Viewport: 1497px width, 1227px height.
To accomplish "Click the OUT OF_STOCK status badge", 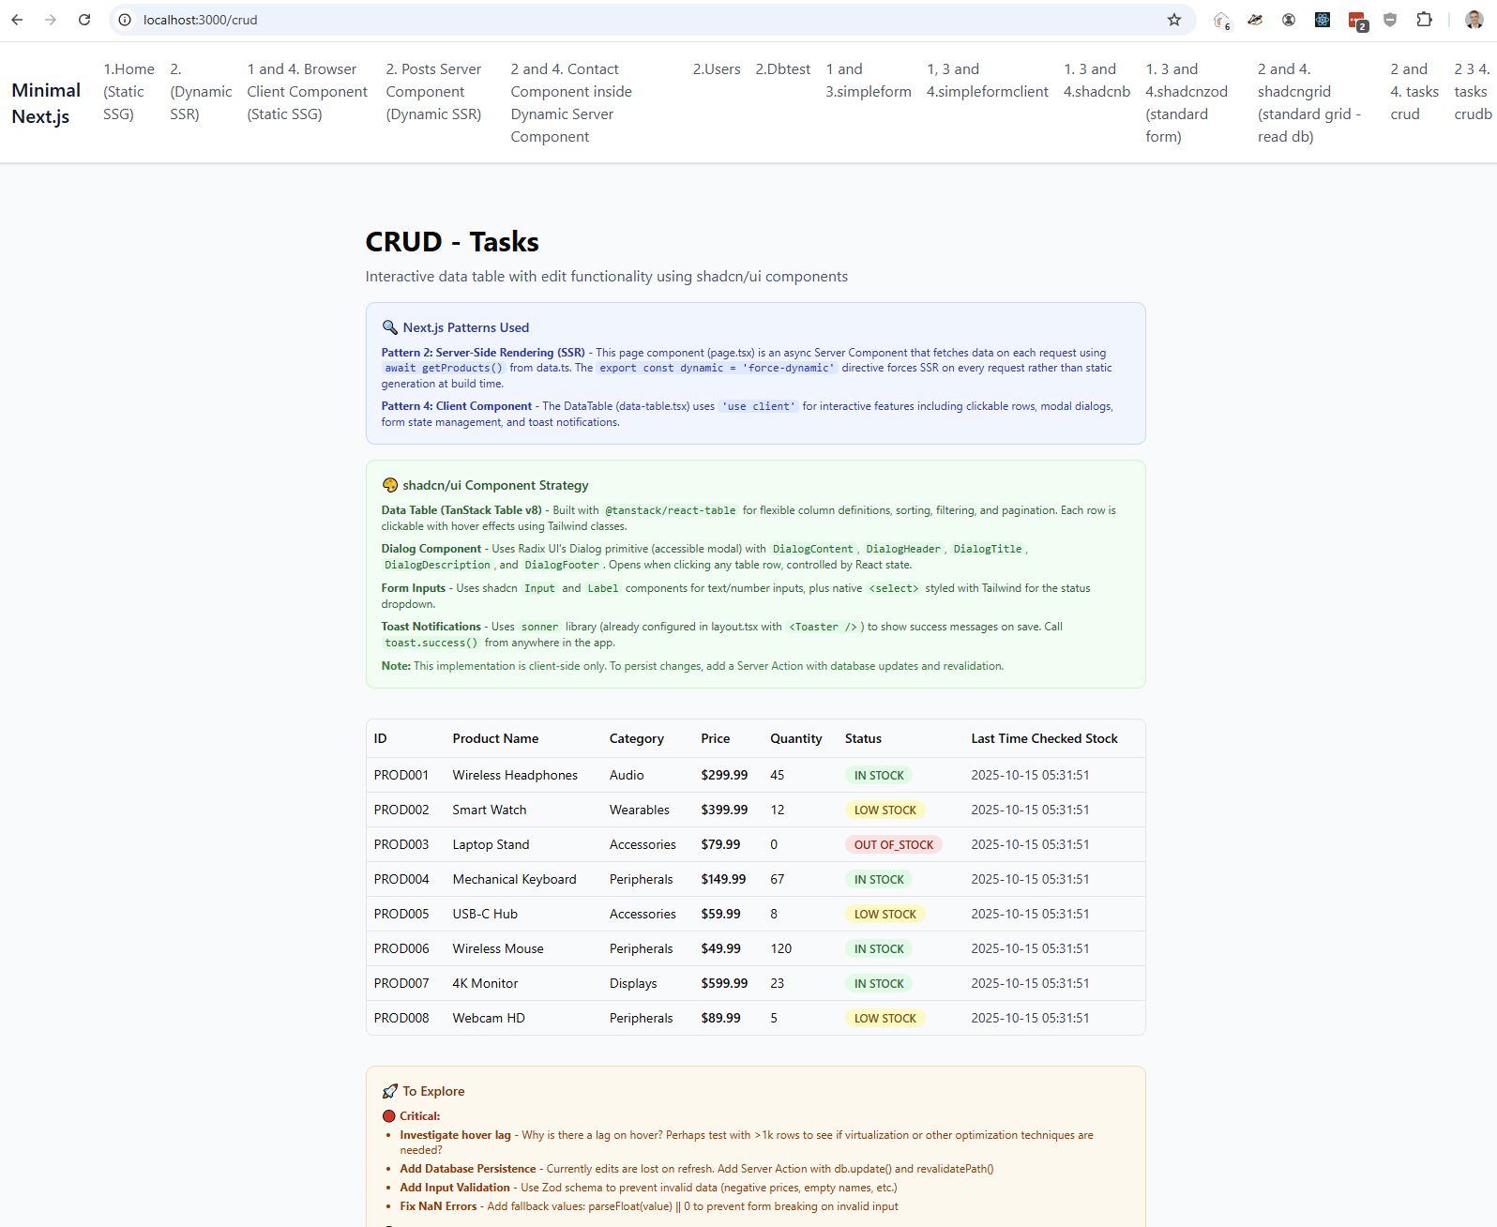I will click(893, 844).
